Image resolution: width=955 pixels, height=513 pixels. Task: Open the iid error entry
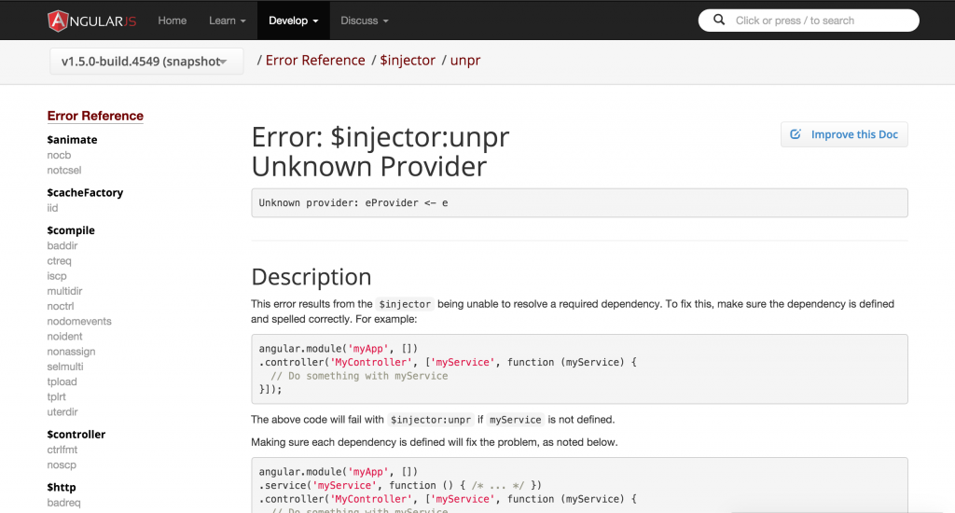(x=52, y=208)
